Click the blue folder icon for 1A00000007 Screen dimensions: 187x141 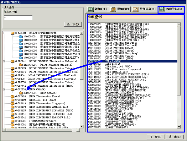tap(21, 58)
